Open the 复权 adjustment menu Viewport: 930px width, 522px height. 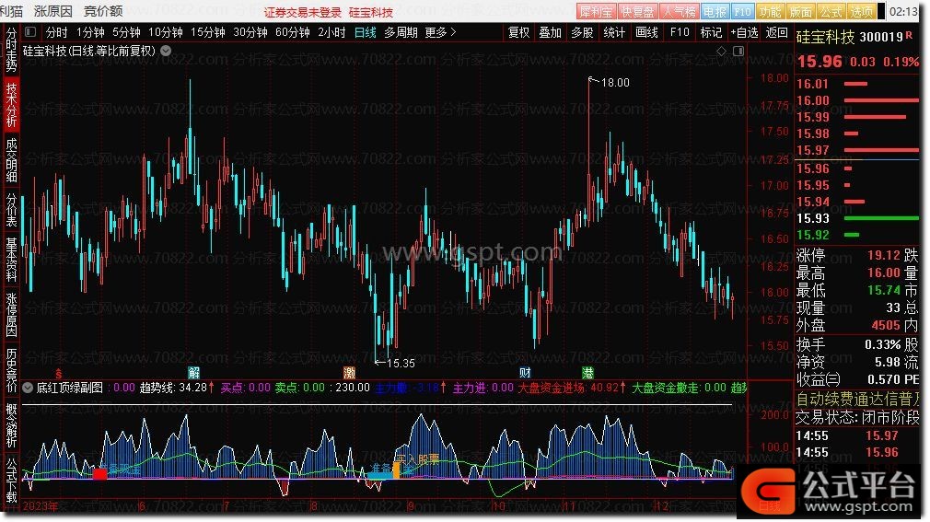(518, 32)
